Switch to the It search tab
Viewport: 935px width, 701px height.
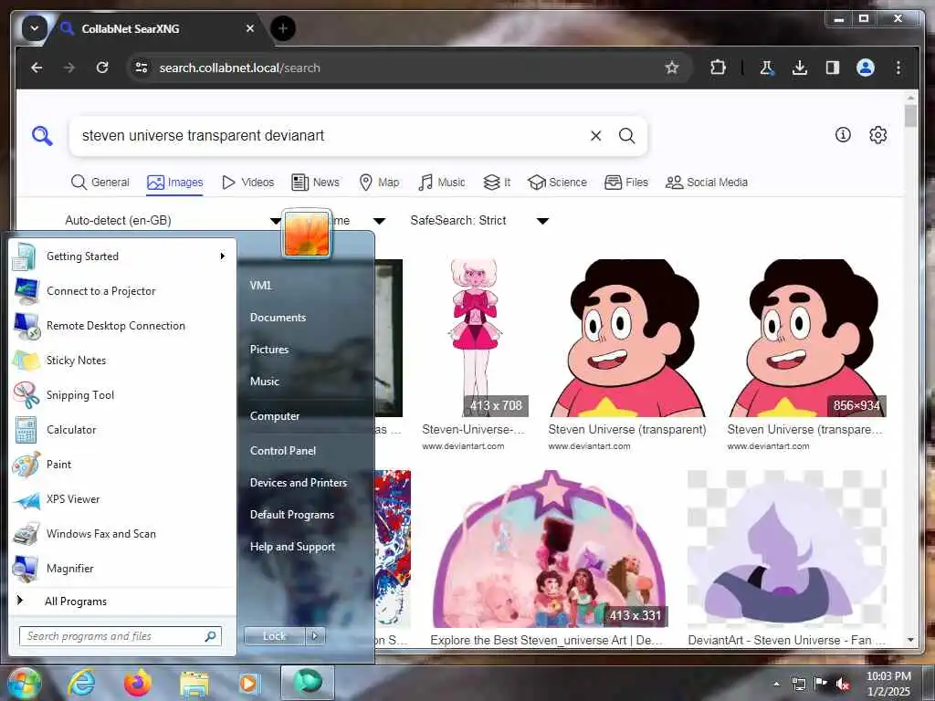497,183
